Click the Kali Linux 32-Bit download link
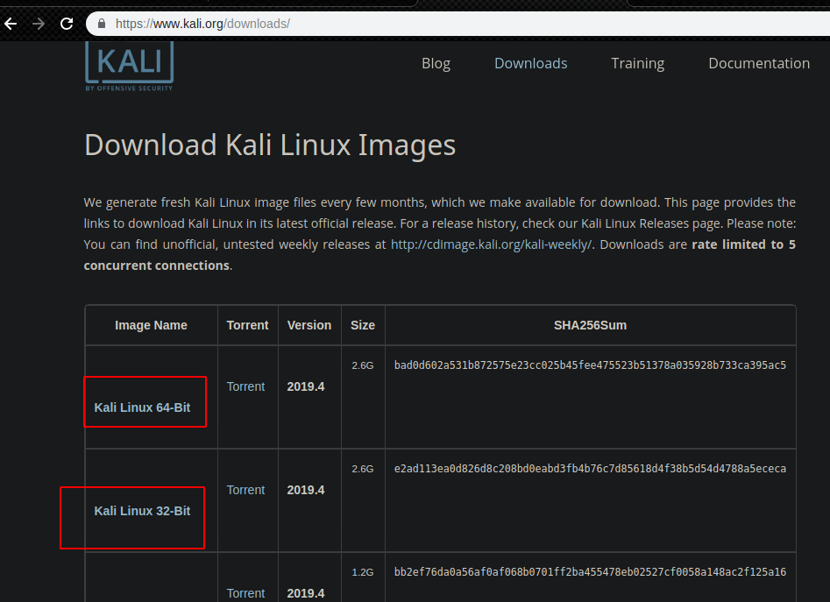This screenshot has height=602, width=830. [142, 511]
